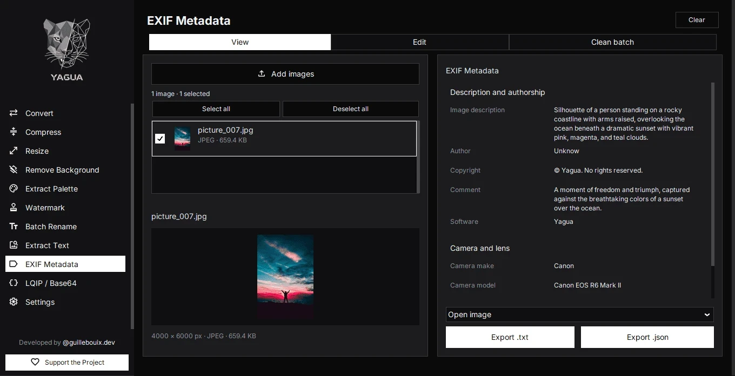Uncheck the picture_007.jpg checkbox
735x376 pixels.
tap(160, 139)
